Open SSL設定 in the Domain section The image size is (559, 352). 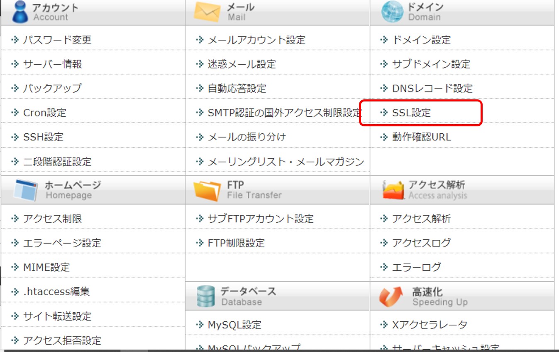[411, 113]
